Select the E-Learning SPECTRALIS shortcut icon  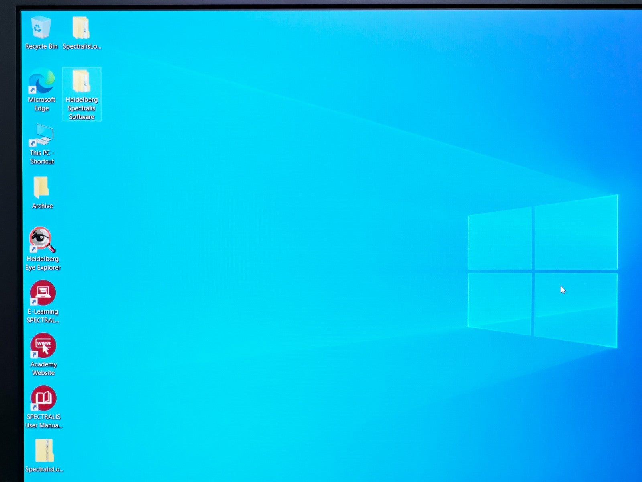pos(43,293)
